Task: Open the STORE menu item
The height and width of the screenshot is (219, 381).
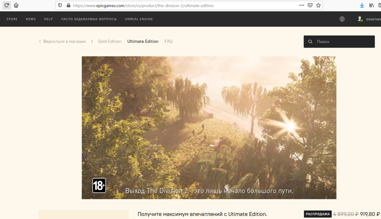Action: [x=12, y=19]
